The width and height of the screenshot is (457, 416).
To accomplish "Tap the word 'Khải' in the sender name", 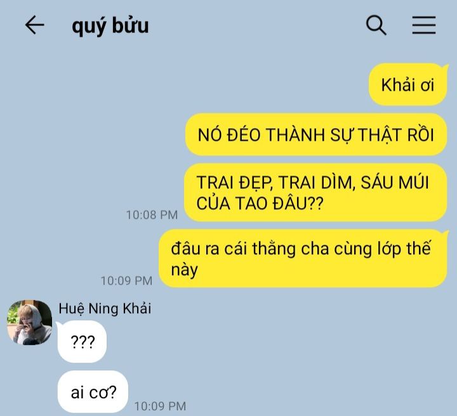I will (136, 309).
